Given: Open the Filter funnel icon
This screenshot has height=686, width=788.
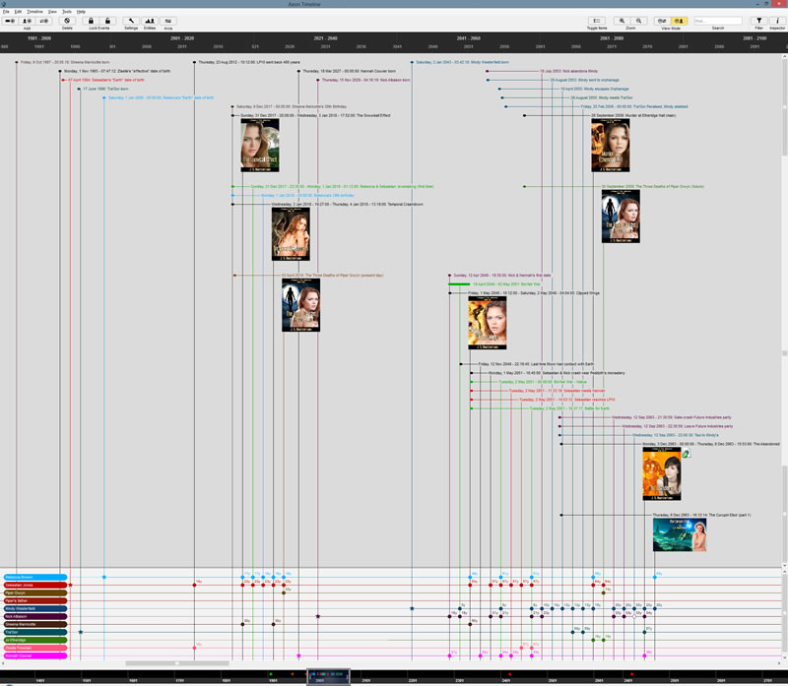Looking at the screenshot, I should coord(758,21).
